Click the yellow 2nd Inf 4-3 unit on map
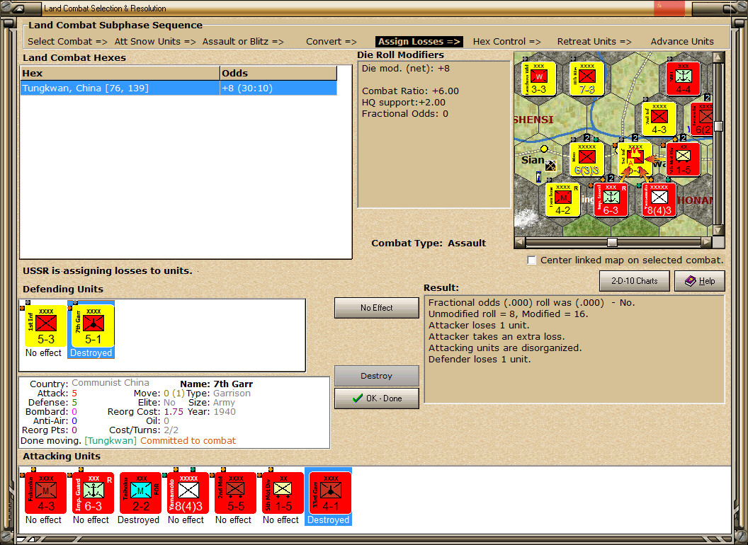748x545 pixels. (x=659, y=119)
